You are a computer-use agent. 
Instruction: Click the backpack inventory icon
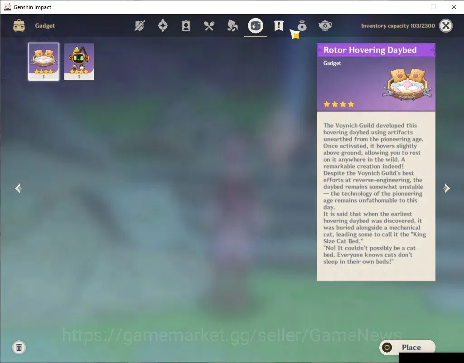(x=19, y=26)
